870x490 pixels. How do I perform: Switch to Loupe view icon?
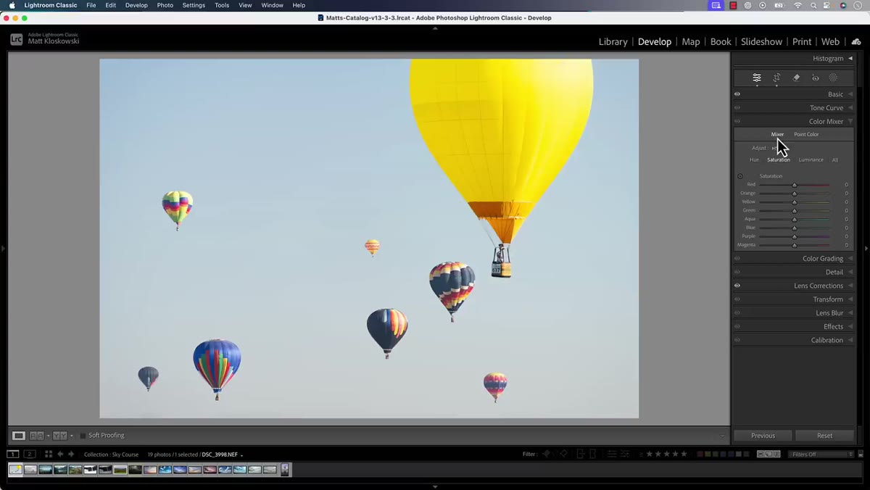click(x=19, y=436)
